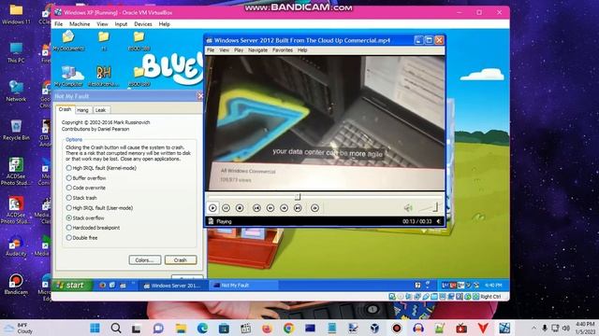Click Not My Fault taskbar button
The width and height of the screenshot is (599, 336).
[x=243, y=286]
